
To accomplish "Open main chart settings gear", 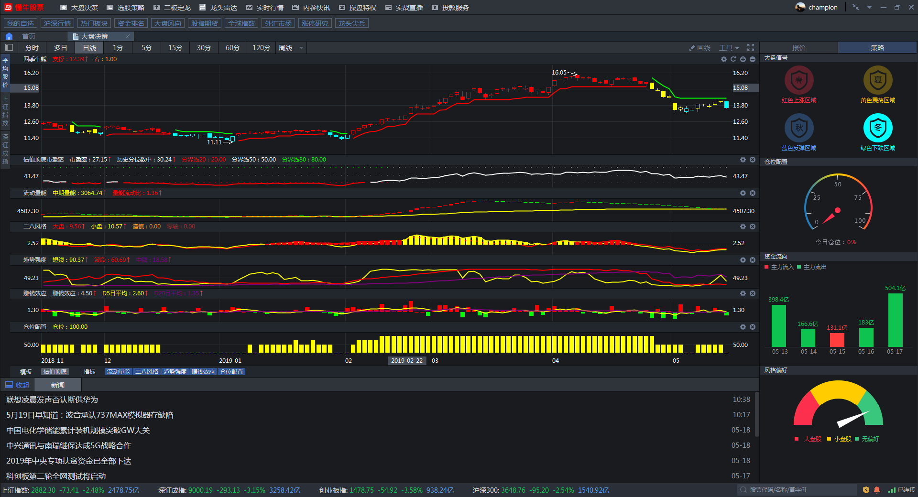I will (x=724, y=59).
